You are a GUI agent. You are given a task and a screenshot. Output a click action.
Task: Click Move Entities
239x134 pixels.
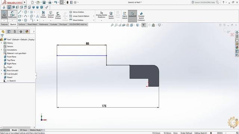76,20
